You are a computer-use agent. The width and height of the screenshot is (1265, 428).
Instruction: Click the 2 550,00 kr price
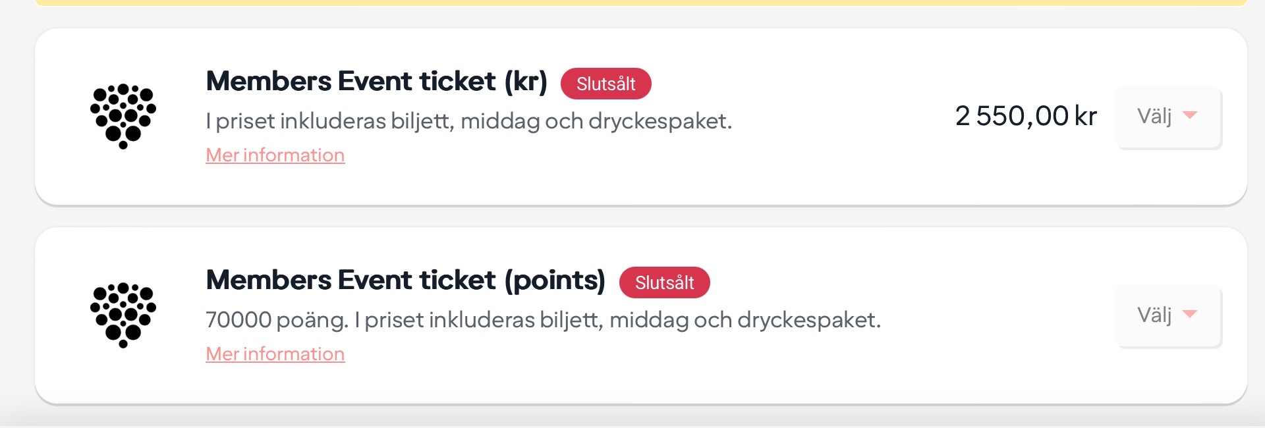click(1025, 116)
